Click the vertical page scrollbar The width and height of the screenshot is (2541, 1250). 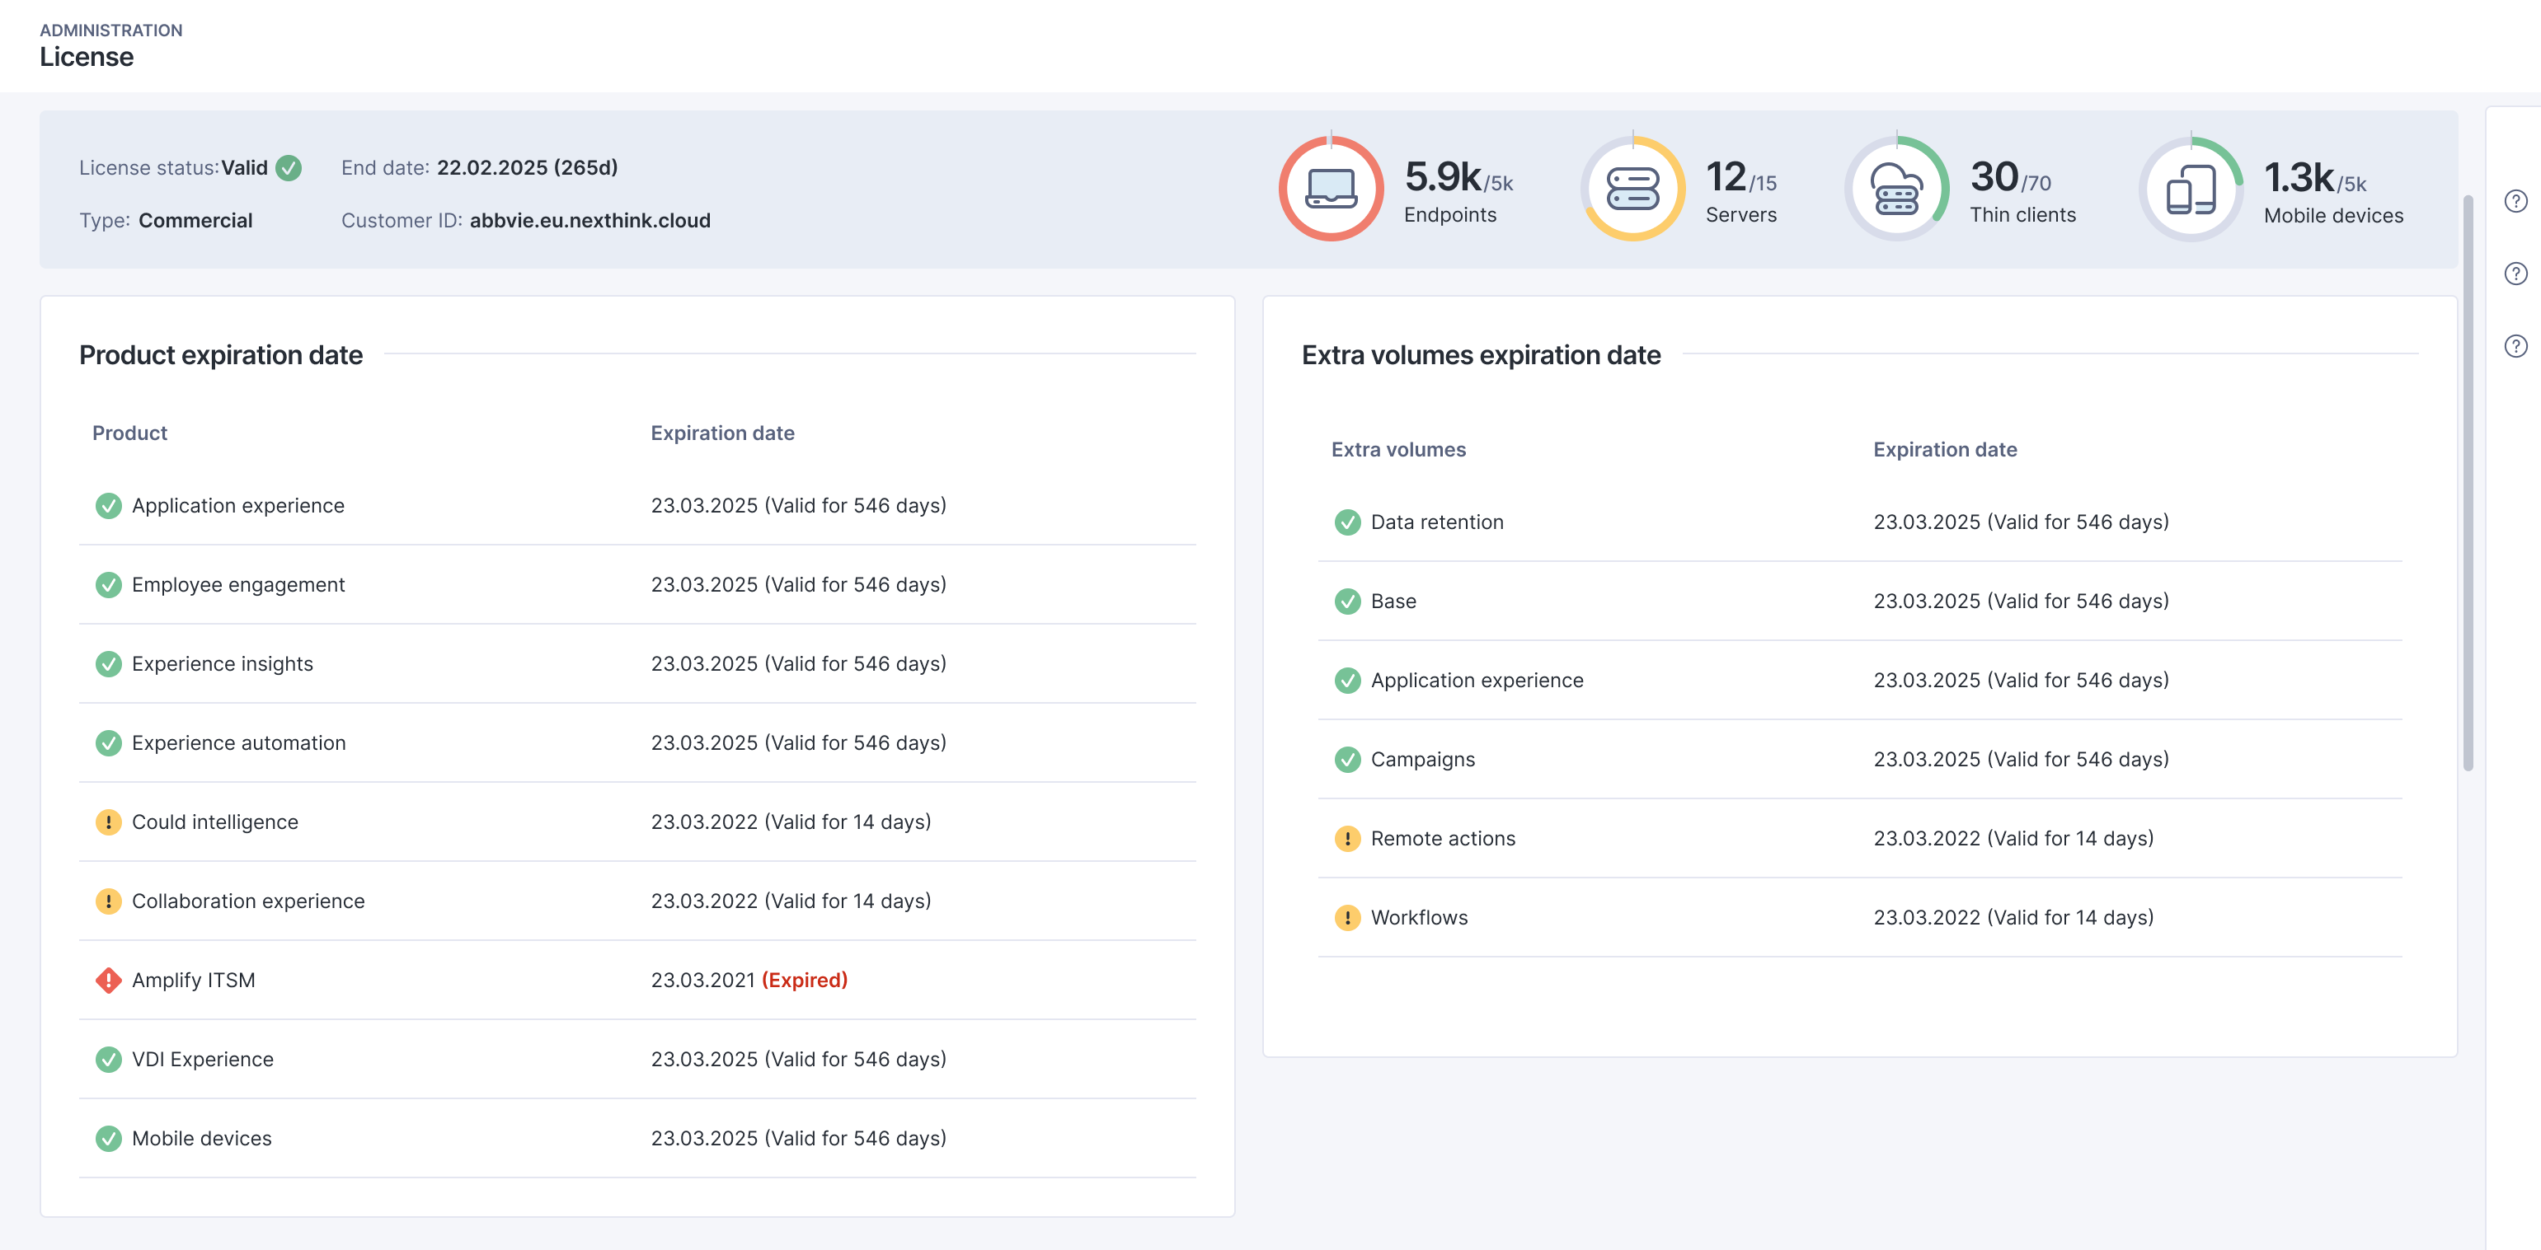2467,483
